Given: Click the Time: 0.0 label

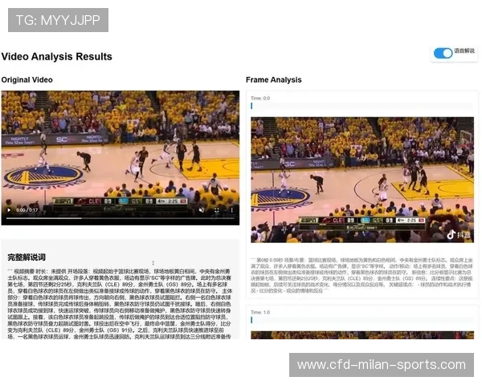Looking at the screenshot, I should tap(260, 98).
